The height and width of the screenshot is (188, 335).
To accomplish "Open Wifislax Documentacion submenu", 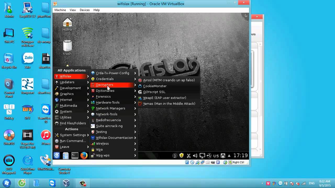I will pyautogui.click(x=114, y=138).
